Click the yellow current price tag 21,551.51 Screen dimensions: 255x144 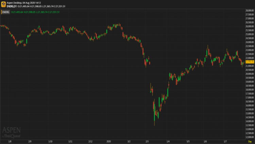click(x=250, y=62)
